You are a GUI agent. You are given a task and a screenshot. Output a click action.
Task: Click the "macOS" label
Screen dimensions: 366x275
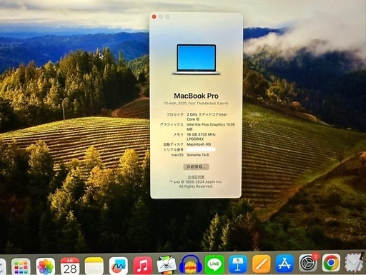point(177,155)
